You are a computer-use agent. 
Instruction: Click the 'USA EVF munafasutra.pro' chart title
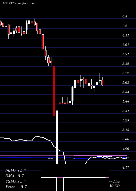point(20,3)
